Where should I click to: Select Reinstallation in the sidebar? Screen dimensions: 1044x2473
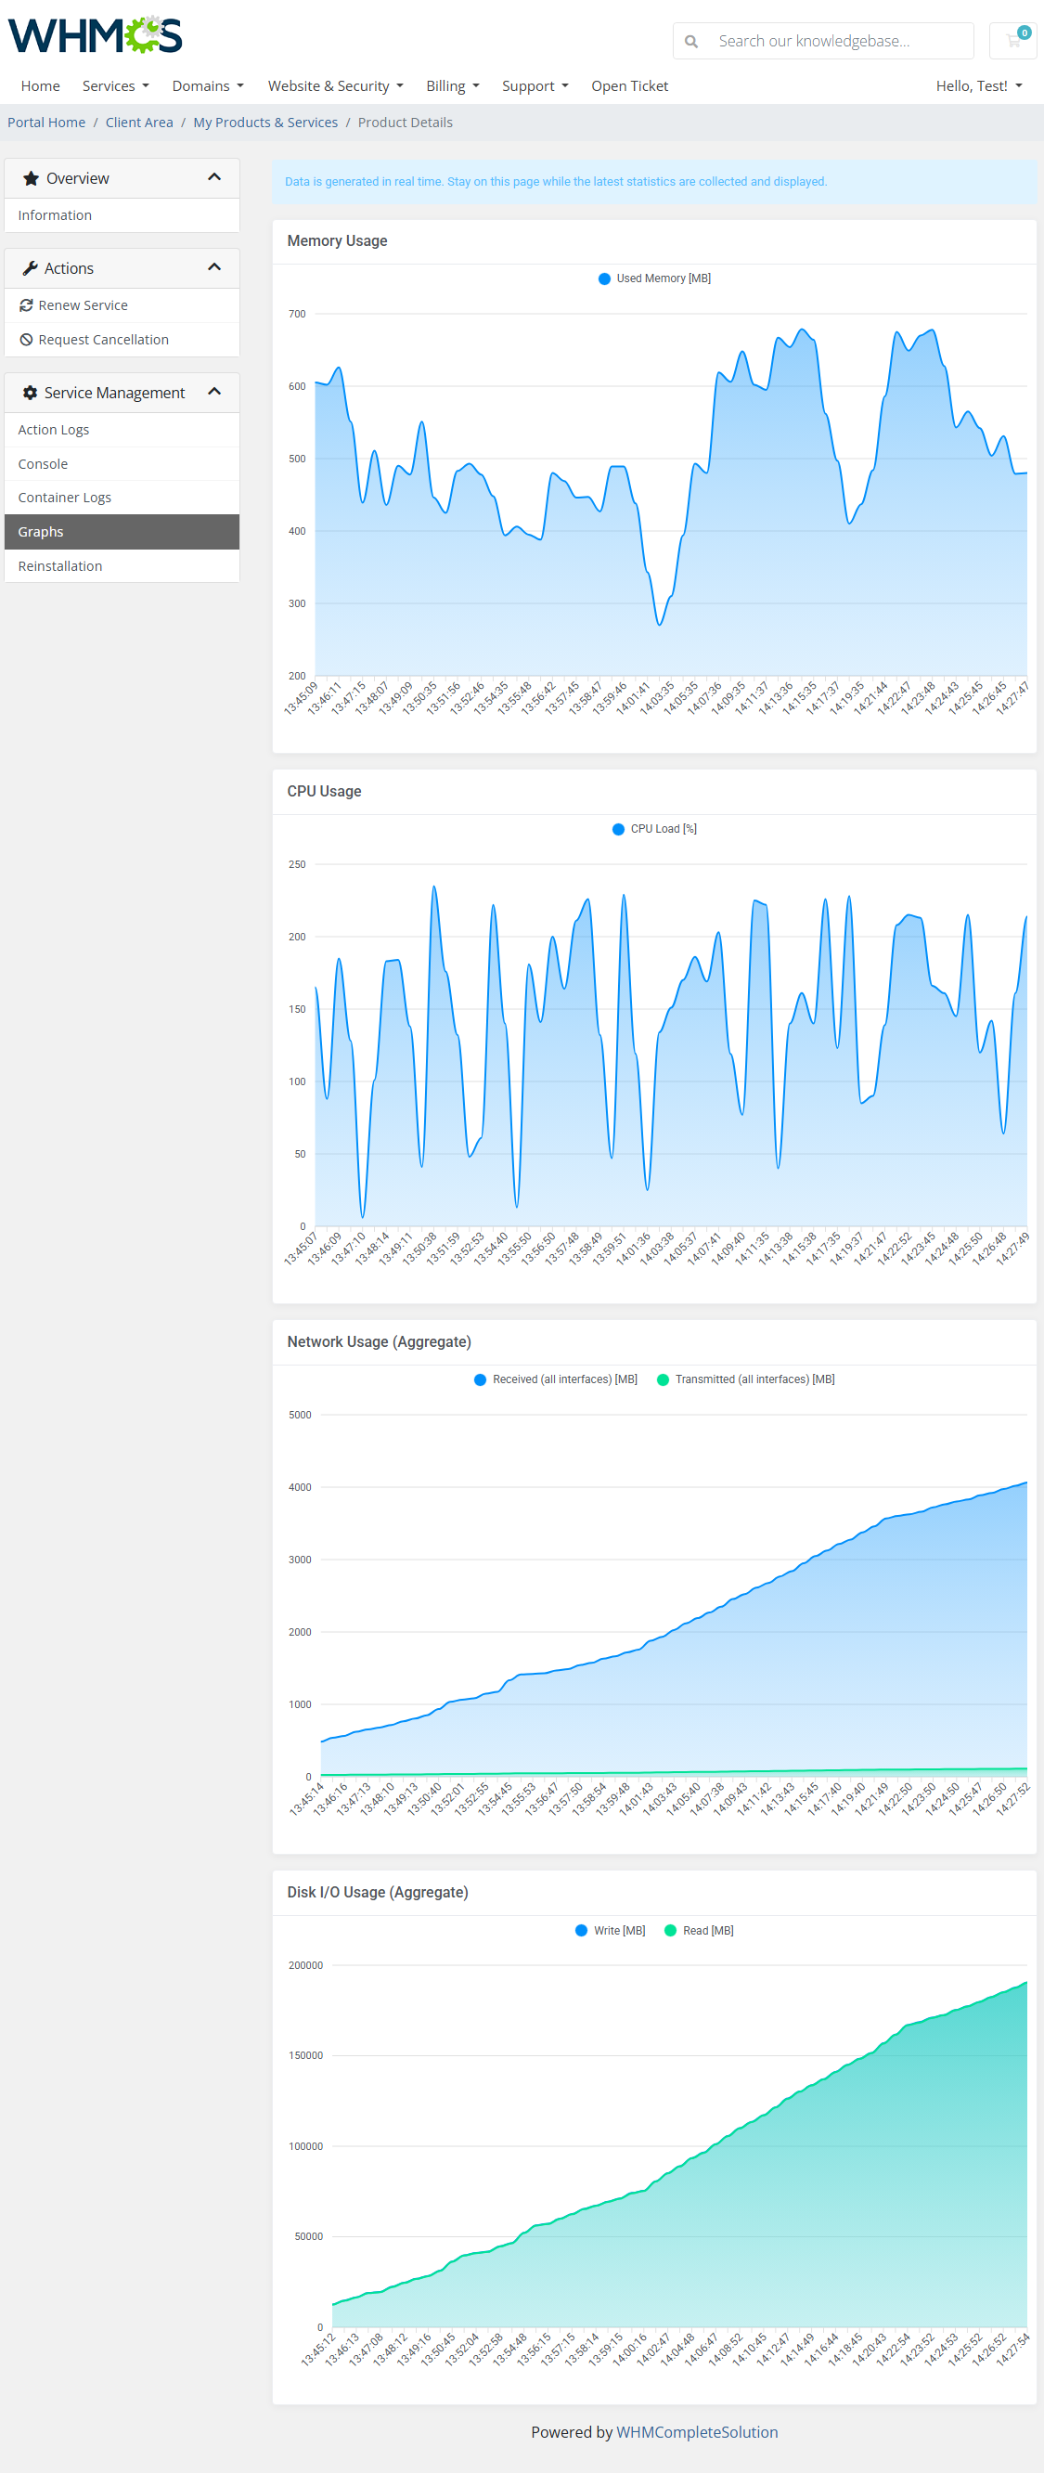[122, 566]
